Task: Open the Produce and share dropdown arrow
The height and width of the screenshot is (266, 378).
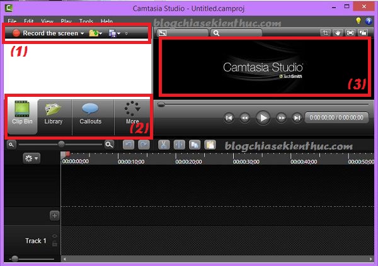Action: (118, 34)
